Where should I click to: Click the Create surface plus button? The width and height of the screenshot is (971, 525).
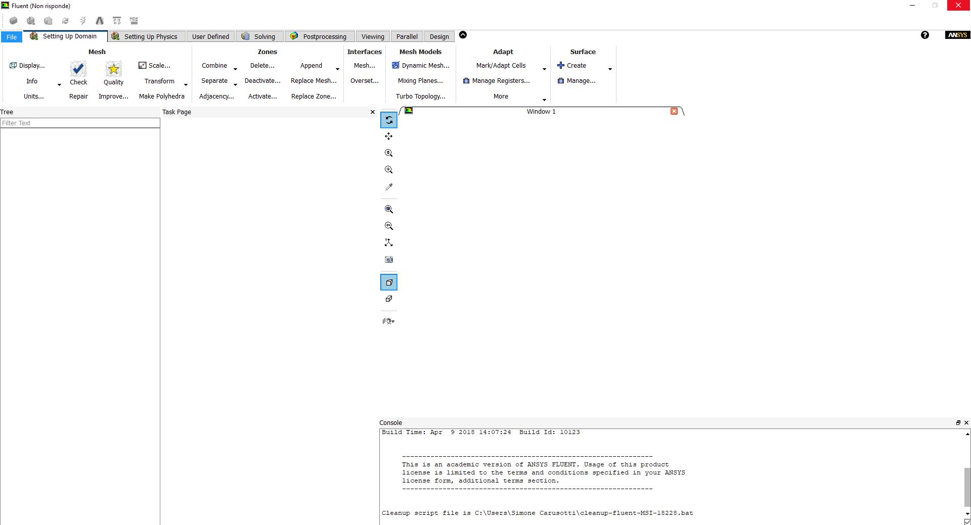(572, 66)
